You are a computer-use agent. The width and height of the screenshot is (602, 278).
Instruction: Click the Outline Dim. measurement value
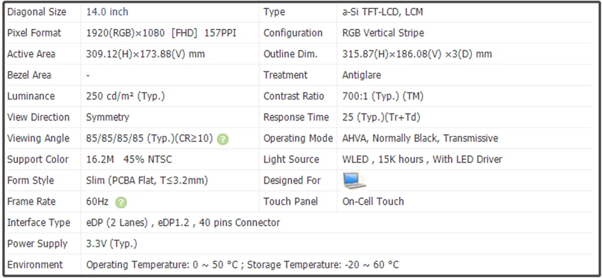(x=417, y=54)
